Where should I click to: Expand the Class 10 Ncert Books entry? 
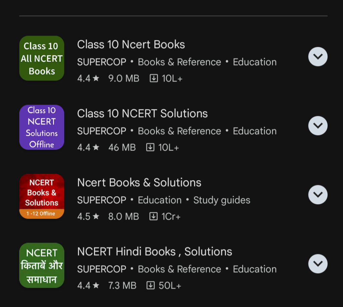[x=318, y=57]
